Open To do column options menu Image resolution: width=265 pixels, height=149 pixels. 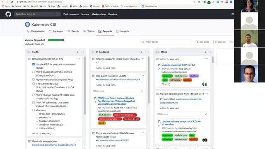[x=82, y=52]
